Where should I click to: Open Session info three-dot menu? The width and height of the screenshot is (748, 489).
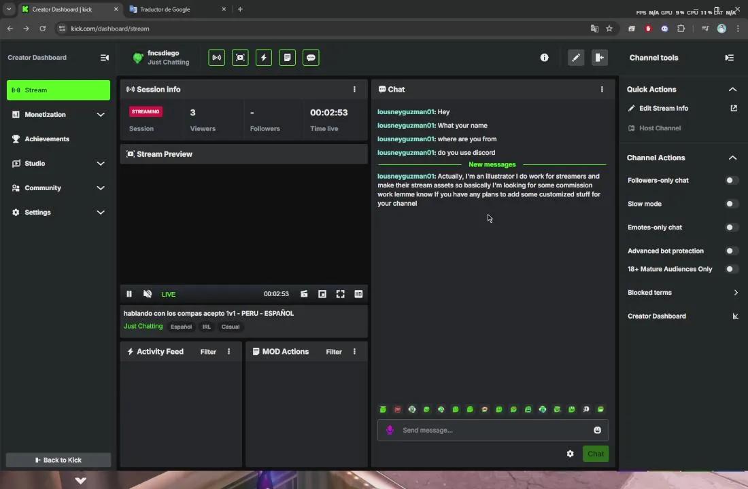point(354,90)
